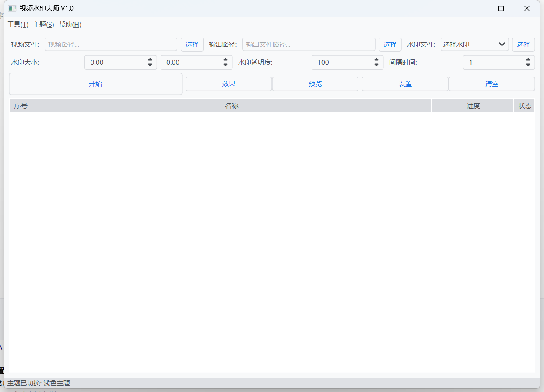Viewport: 544px width, 392px height.
Task: Open the 预览 preview button
Action: click(x=315, y=84)
